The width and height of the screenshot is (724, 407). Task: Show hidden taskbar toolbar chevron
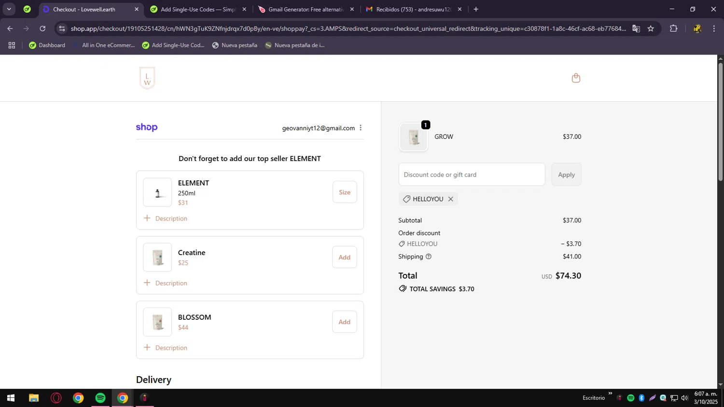[x=610, y=394]
